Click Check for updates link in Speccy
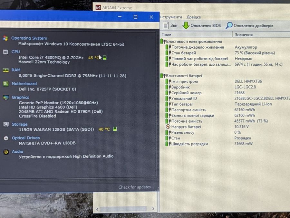 click(x=136, y=187)
